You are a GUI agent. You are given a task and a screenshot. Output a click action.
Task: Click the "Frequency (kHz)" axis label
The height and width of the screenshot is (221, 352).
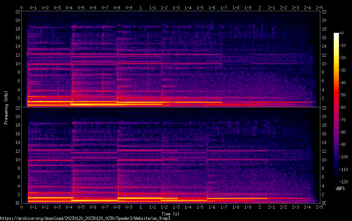[x=6, y=107]
